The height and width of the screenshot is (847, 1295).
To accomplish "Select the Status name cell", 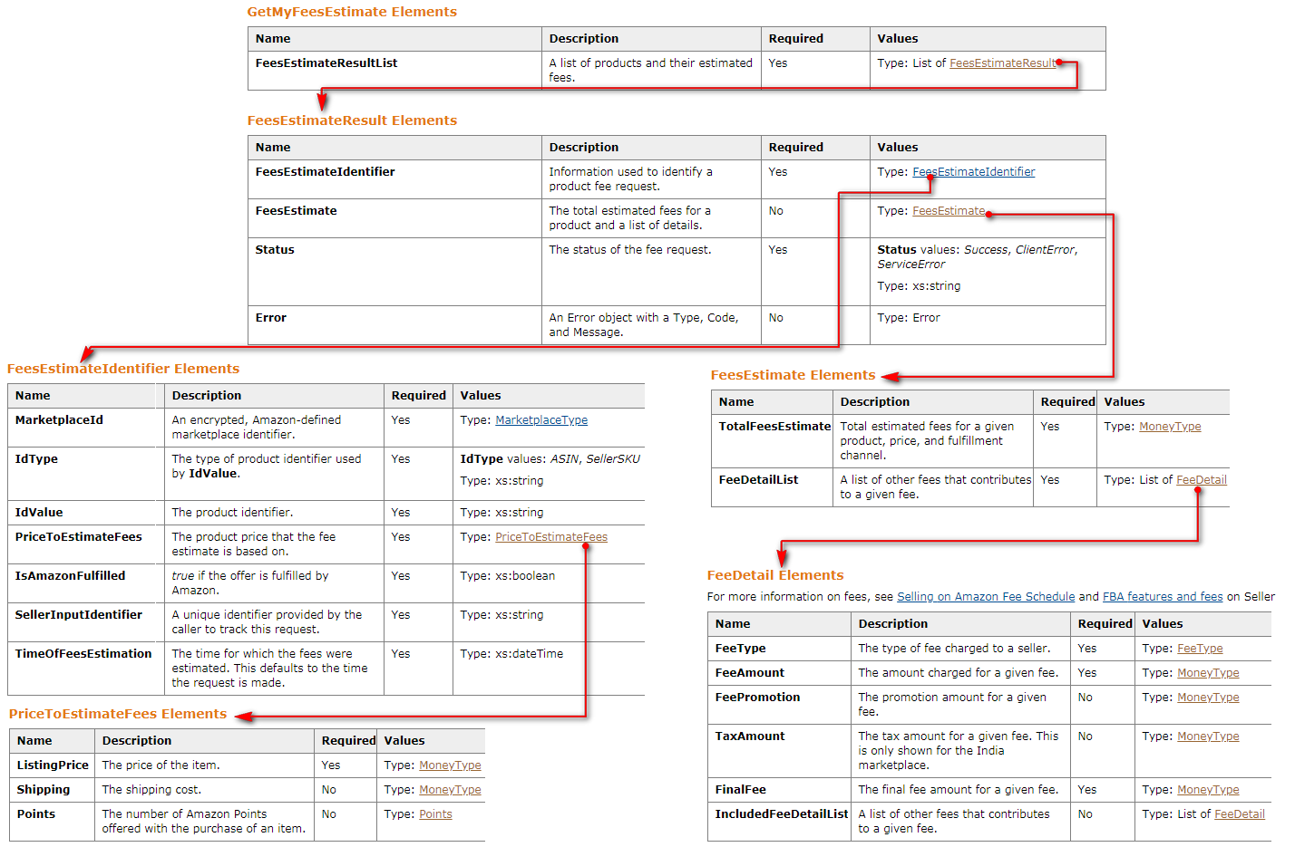I will (x=394, y=272).
